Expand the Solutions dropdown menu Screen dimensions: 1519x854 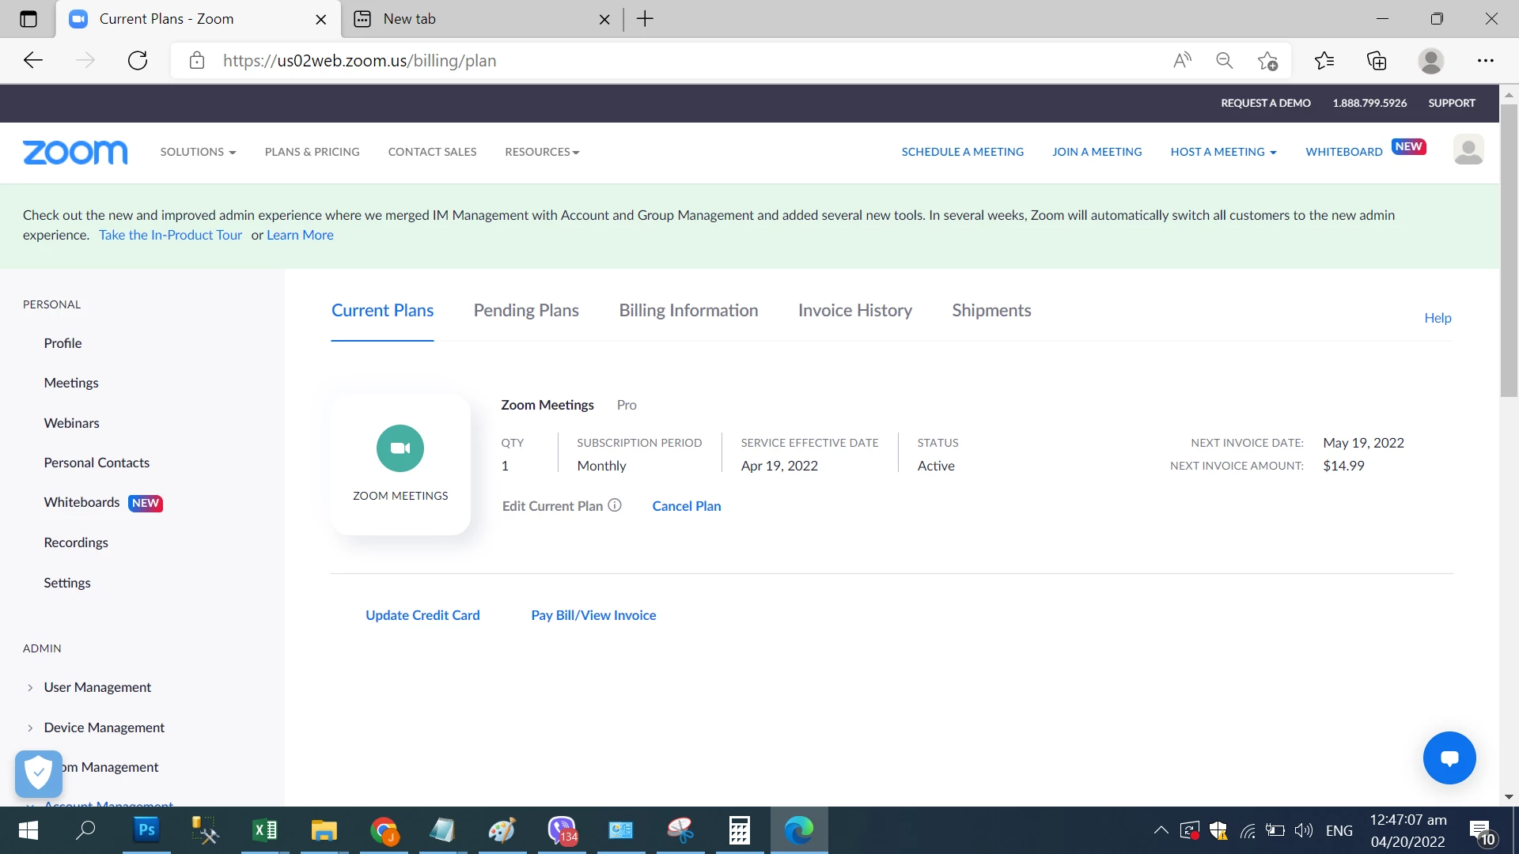point(198,152)
